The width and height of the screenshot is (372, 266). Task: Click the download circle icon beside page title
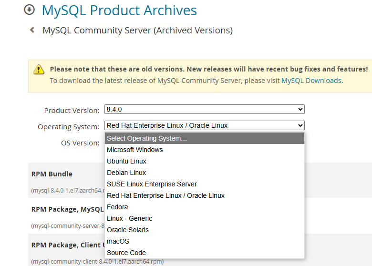coord(30,10)
